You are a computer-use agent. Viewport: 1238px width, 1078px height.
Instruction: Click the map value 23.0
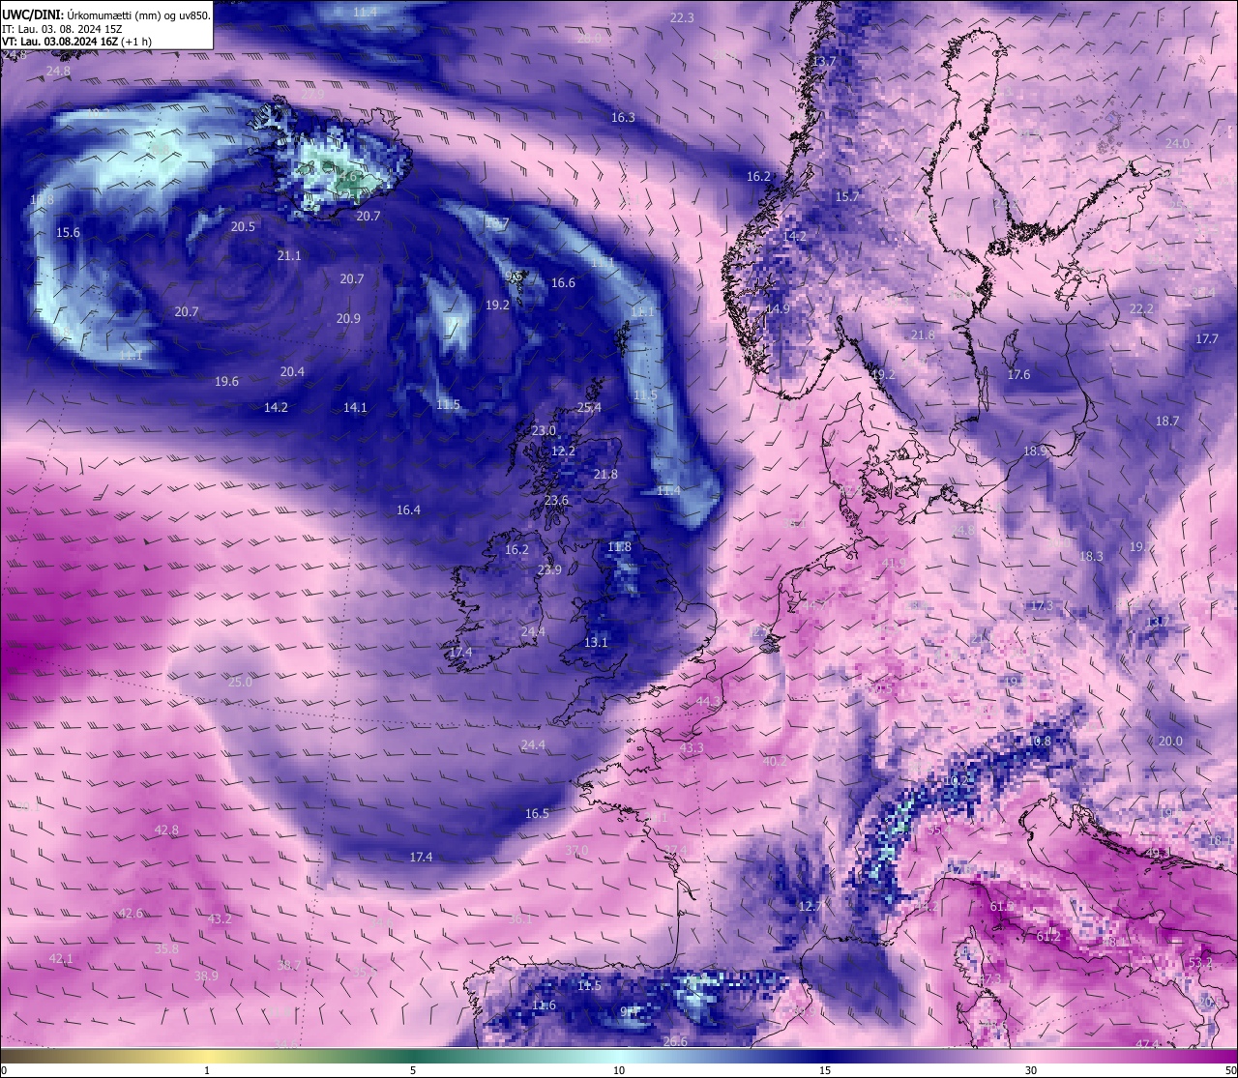coord(544,431)
